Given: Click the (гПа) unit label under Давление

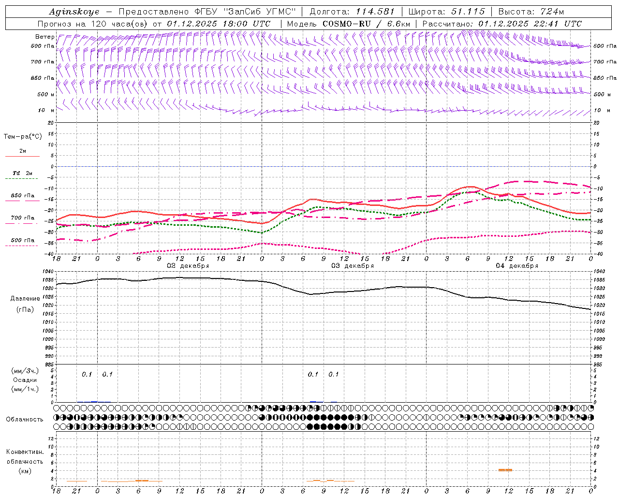Looking at the screenshot, I should 25,309.
